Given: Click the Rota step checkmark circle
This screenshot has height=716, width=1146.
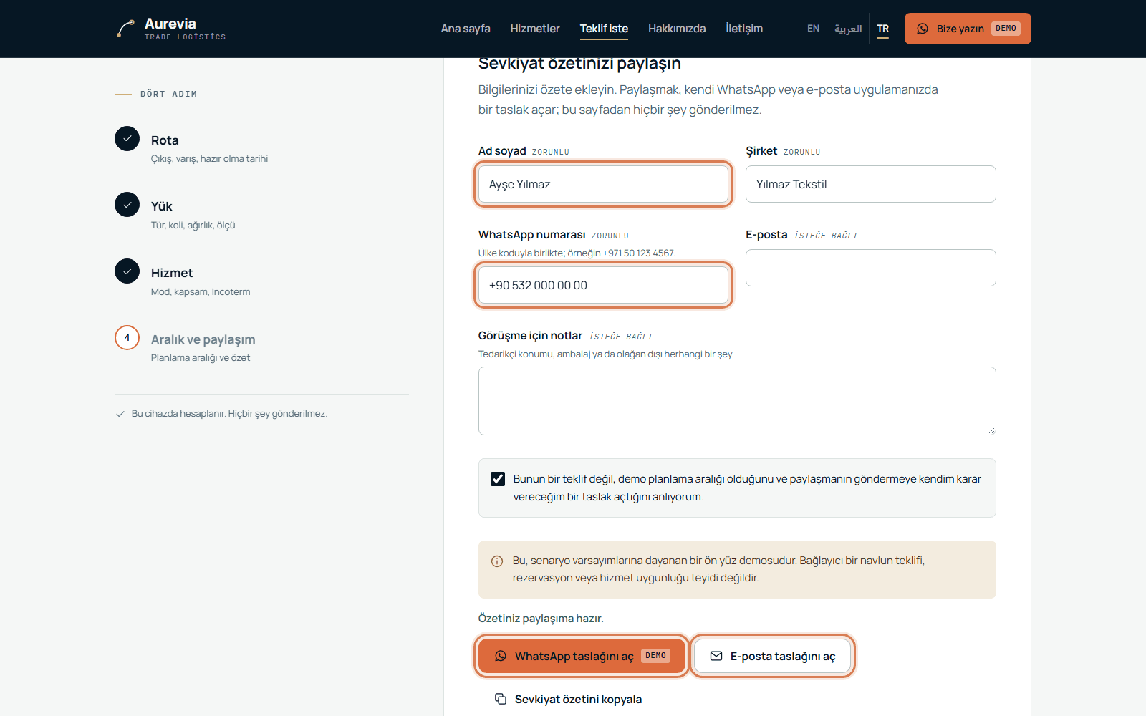Looking at the screenshot, I should tap(127, 139).
